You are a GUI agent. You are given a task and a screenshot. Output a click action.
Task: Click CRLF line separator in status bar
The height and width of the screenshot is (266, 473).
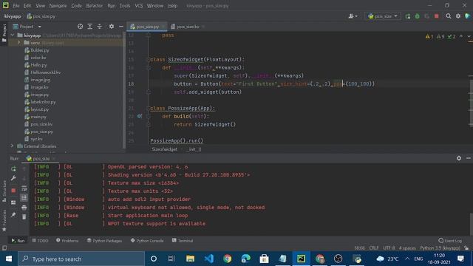click(374, 248)
